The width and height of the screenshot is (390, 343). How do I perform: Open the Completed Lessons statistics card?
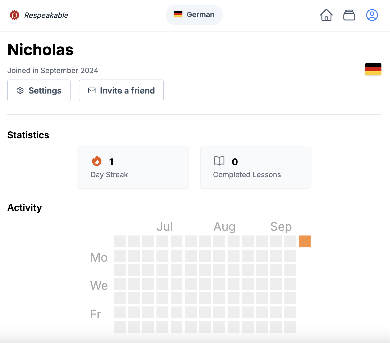pyautogui.click(x=255, y=167)
